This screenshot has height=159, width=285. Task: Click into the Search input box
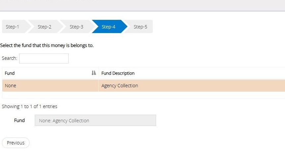44,59
